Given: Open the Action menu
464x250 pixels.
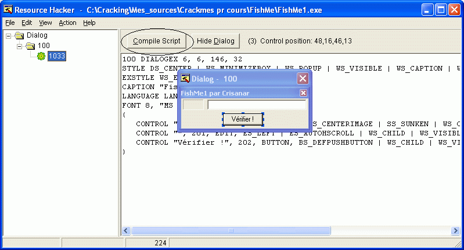Looking at the screenshot, I should 67,23.
